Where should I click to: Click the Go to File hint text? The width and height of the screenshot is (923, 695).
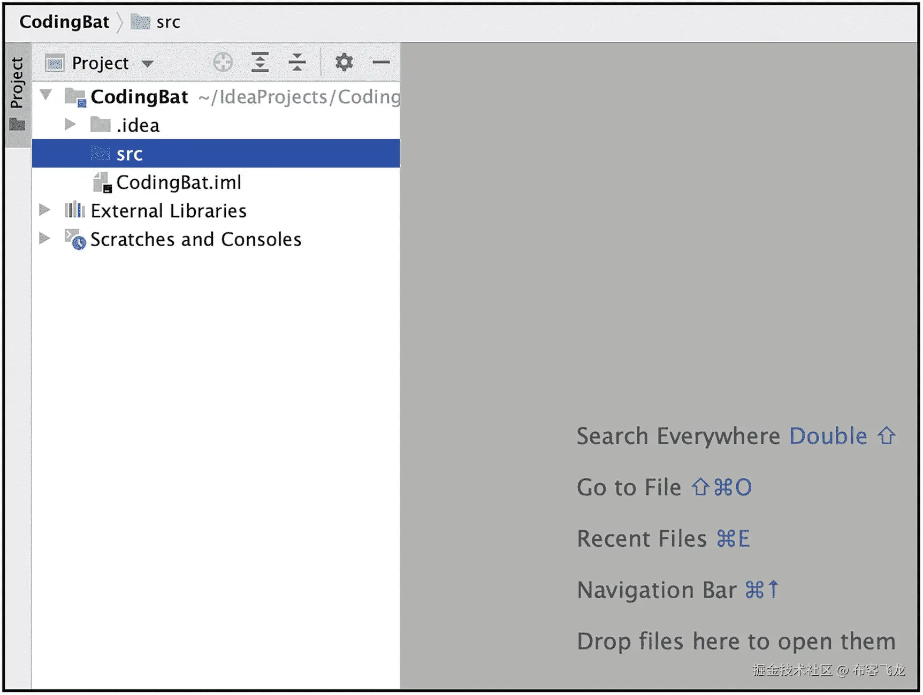tap(629, 487)
